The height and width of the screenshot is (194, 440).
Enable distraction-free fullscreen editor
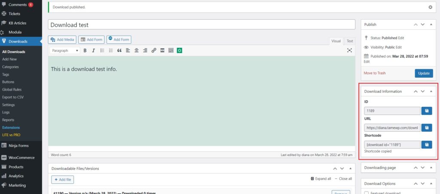pos(349,51)
